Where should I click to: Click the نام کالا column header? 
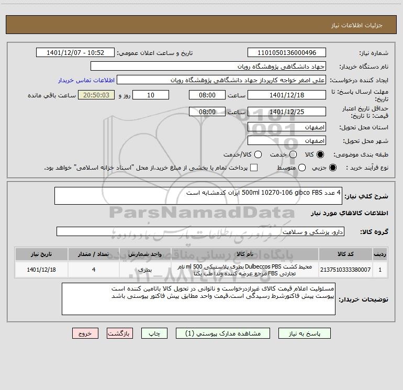(245, 254)
